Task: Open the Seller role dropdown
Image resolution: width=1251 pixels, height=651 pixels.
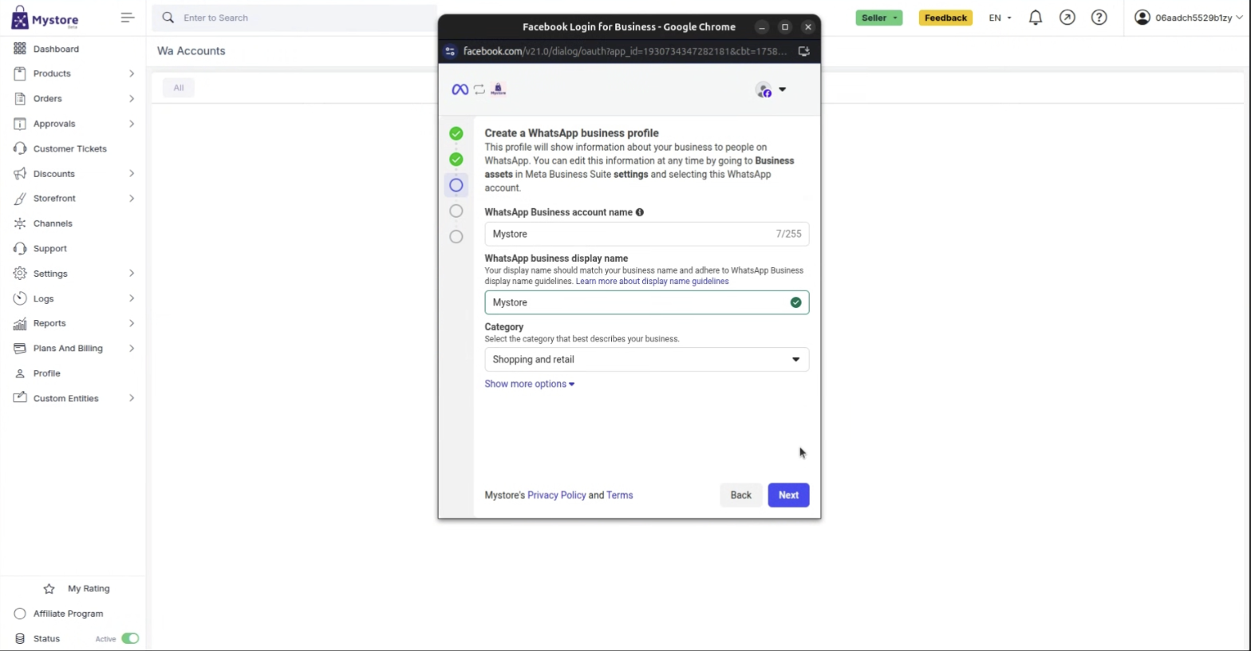Action: point(878,18)
